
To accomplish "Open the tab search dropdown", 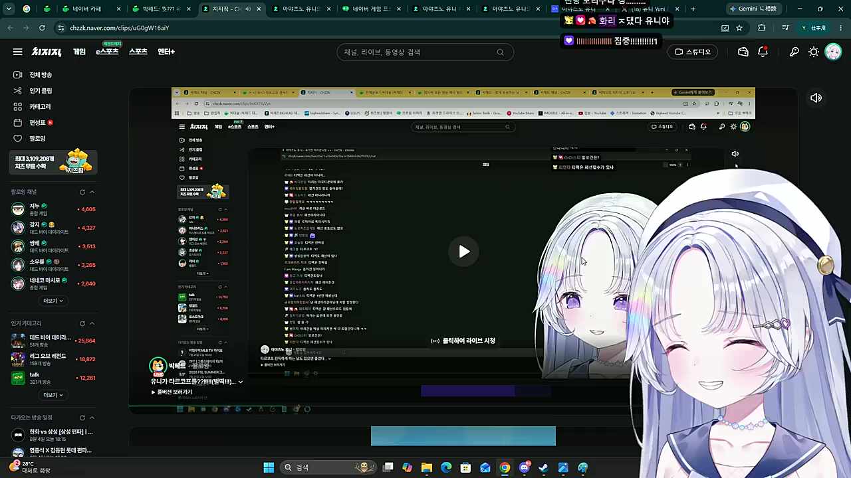I will [9, 9].
